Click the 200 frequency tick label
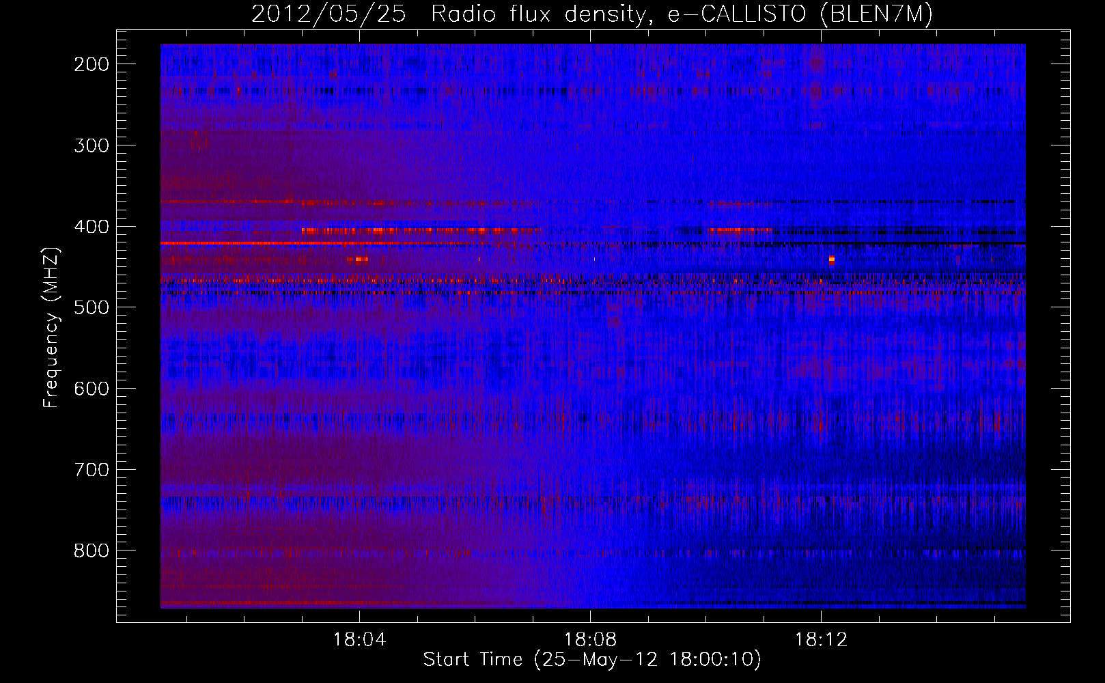The height and width of the screenshot is (683, 1105). pos(92,64)
